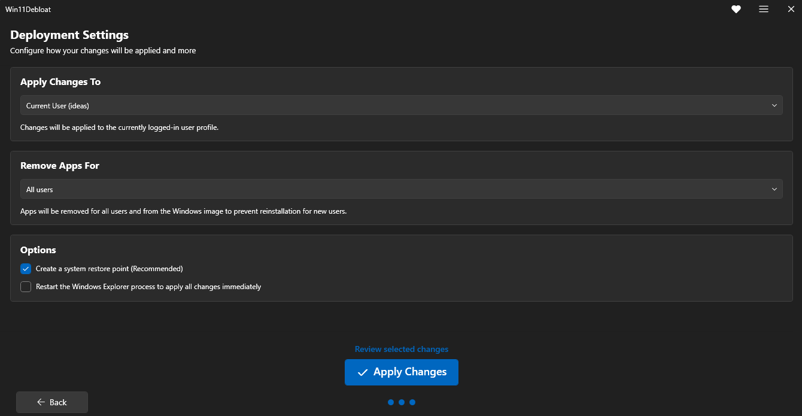The height and width of the screenshot is (416, 802).
Task: Click the checkmark icon on Apply Changes
Action: (x=363, y=372)
